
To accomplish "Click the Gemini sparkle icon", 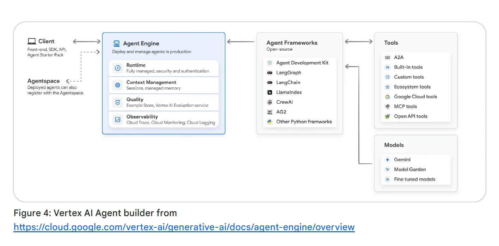I will pyautogui.click(x=388, y=160).
